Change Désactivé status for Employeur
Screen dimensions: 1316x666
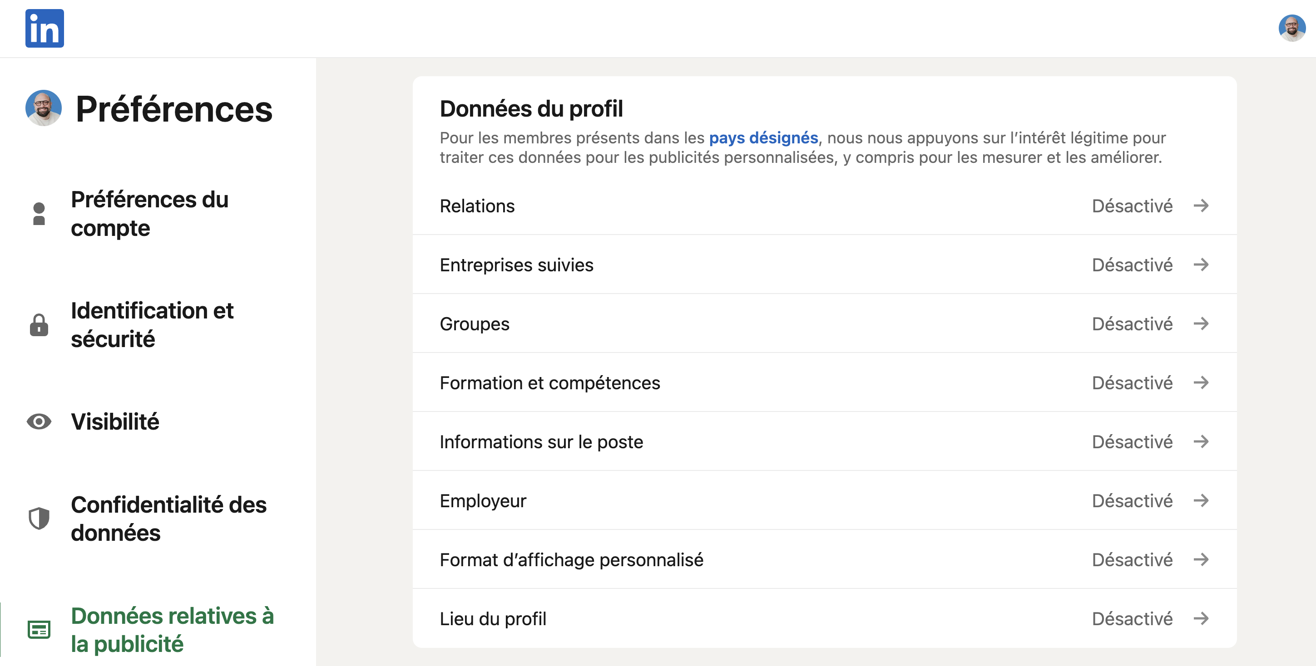(x=1132, y=501)
